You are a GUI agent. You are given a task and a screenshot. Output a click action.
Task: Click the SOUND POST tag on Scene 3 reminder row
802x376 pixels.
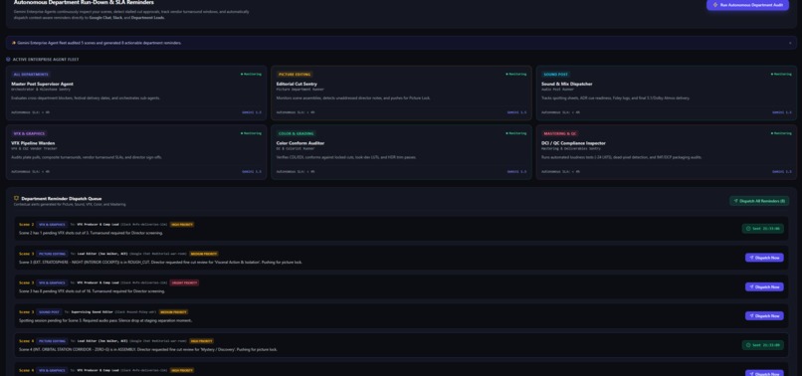click(49, 312)
